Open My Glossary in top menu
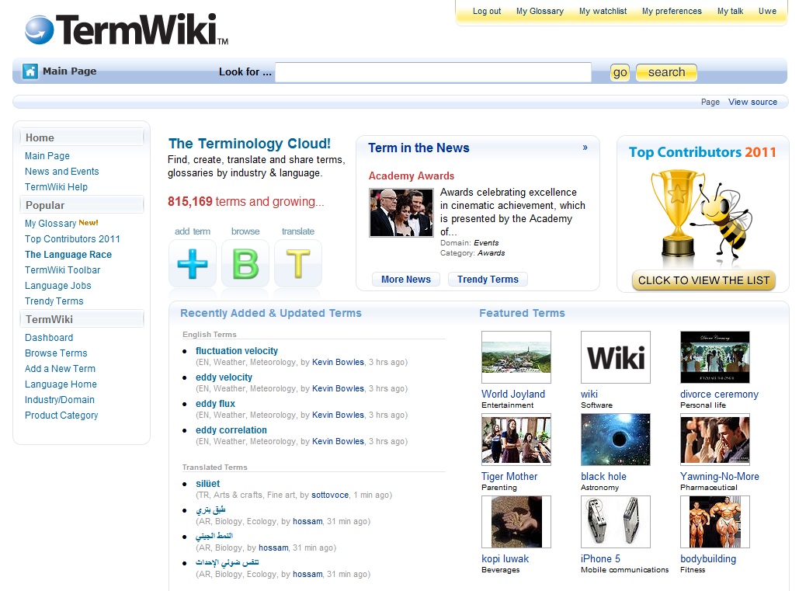Screen dimensions: 799x591 click(x=540, y=11)
